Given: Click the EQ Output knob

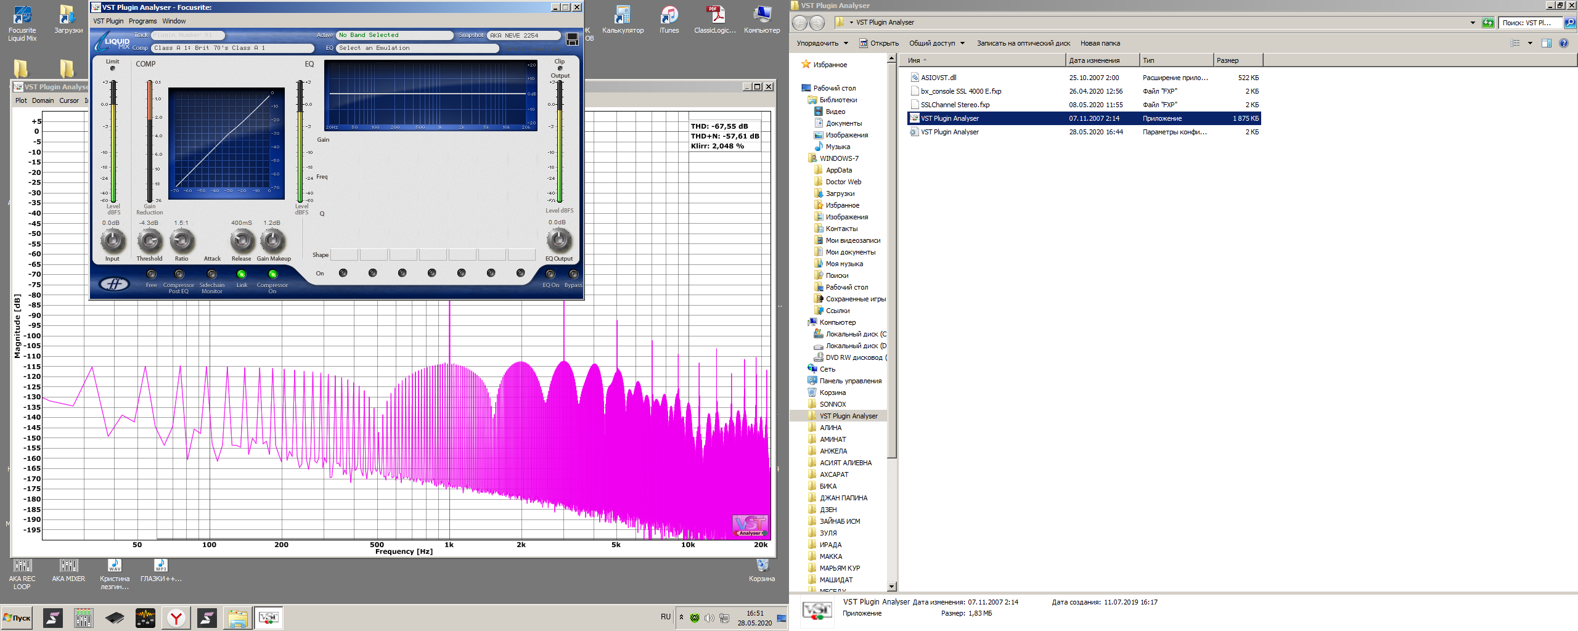Looking at the screenshot, I should point(559,240).
